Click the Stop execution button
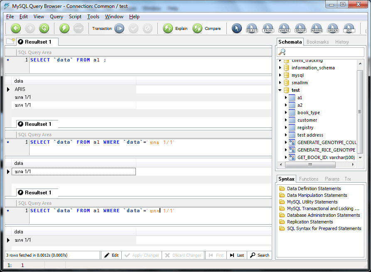Screen dimensions: 371x272 79,28
